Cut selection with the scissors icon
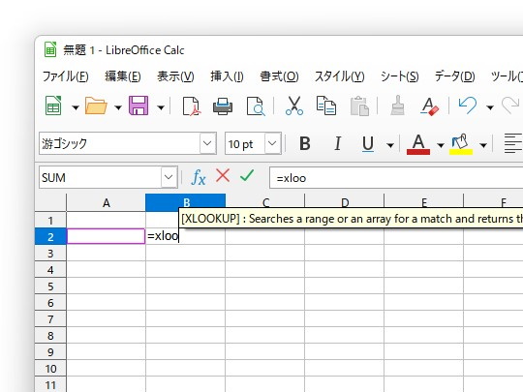This screenshot has width=523, height=392. [x=294, y=106]
